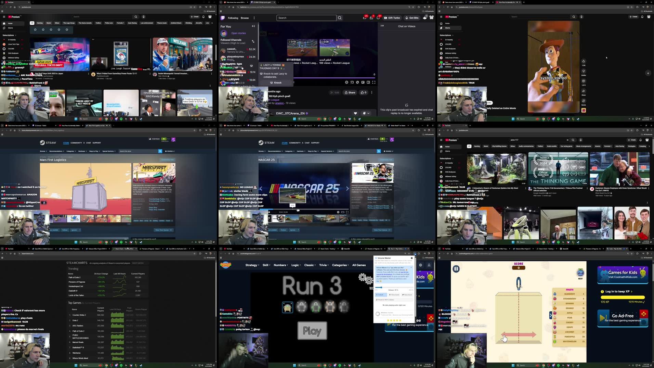654x368 pixels.
Task: Enter fullscreen on the Twitch clip player
Action: [x=374, y=82]
